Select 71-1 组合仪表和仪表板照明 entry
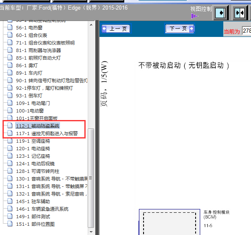 click(x=45, y=43)
